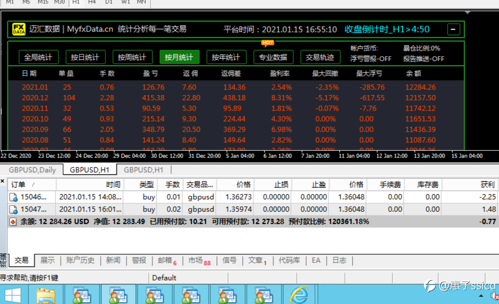Close the terminal panel with the x

2,181
